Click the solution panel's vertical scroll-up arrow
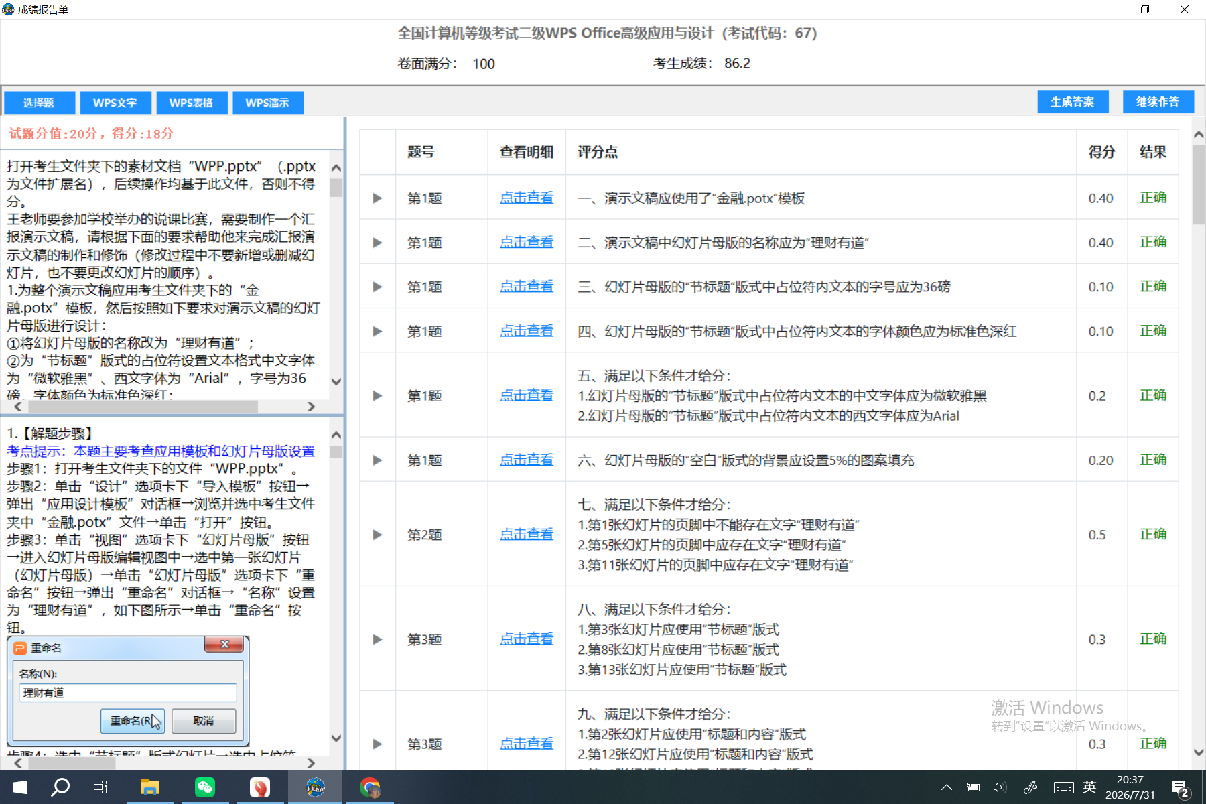 click(336, 435)
